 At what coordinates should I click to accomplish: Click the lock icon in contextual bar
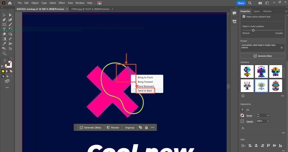[146, 127]
